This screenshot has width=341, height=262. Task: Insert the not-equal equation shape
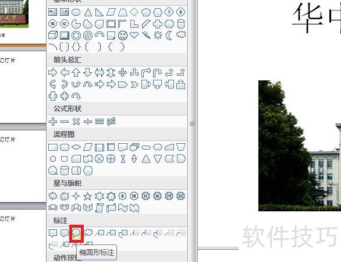point(111,122)
